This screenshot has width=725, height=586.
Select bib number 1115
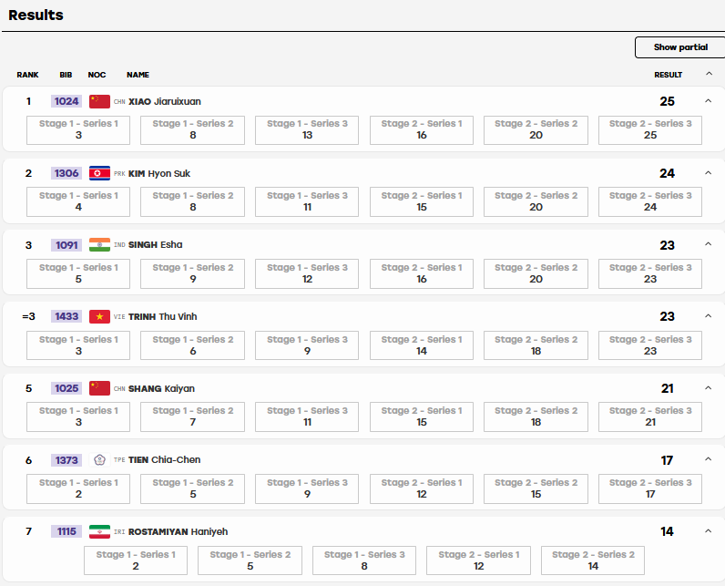[66, 531]
